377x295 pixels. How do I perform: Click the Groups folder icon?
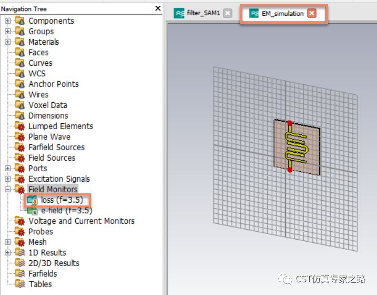[x=20, y=31]
